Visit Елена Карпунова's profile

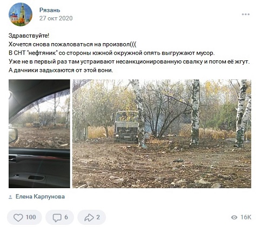pyautogui.click(x=40, y=197)
